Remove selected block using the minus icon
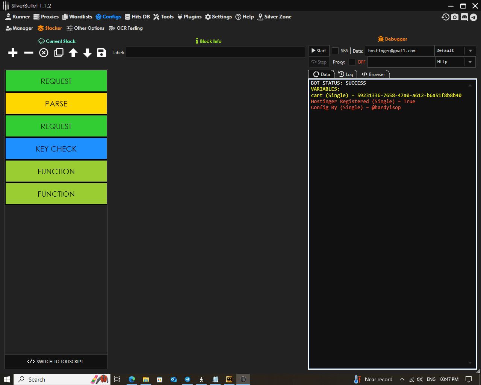This screenshot has width=481, height=385. tap(28, 53)
